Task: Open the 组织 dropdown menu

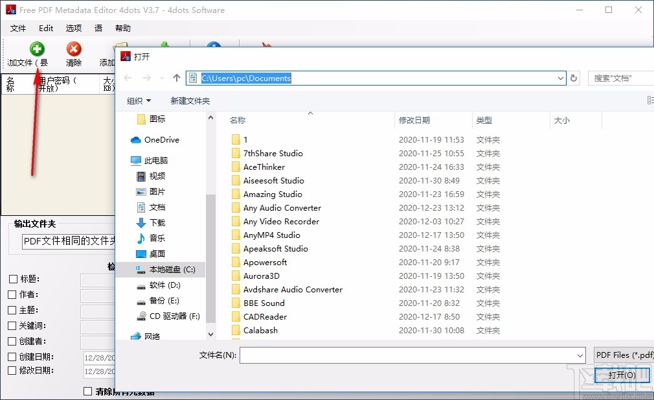Action: click(x=139, y=100)
